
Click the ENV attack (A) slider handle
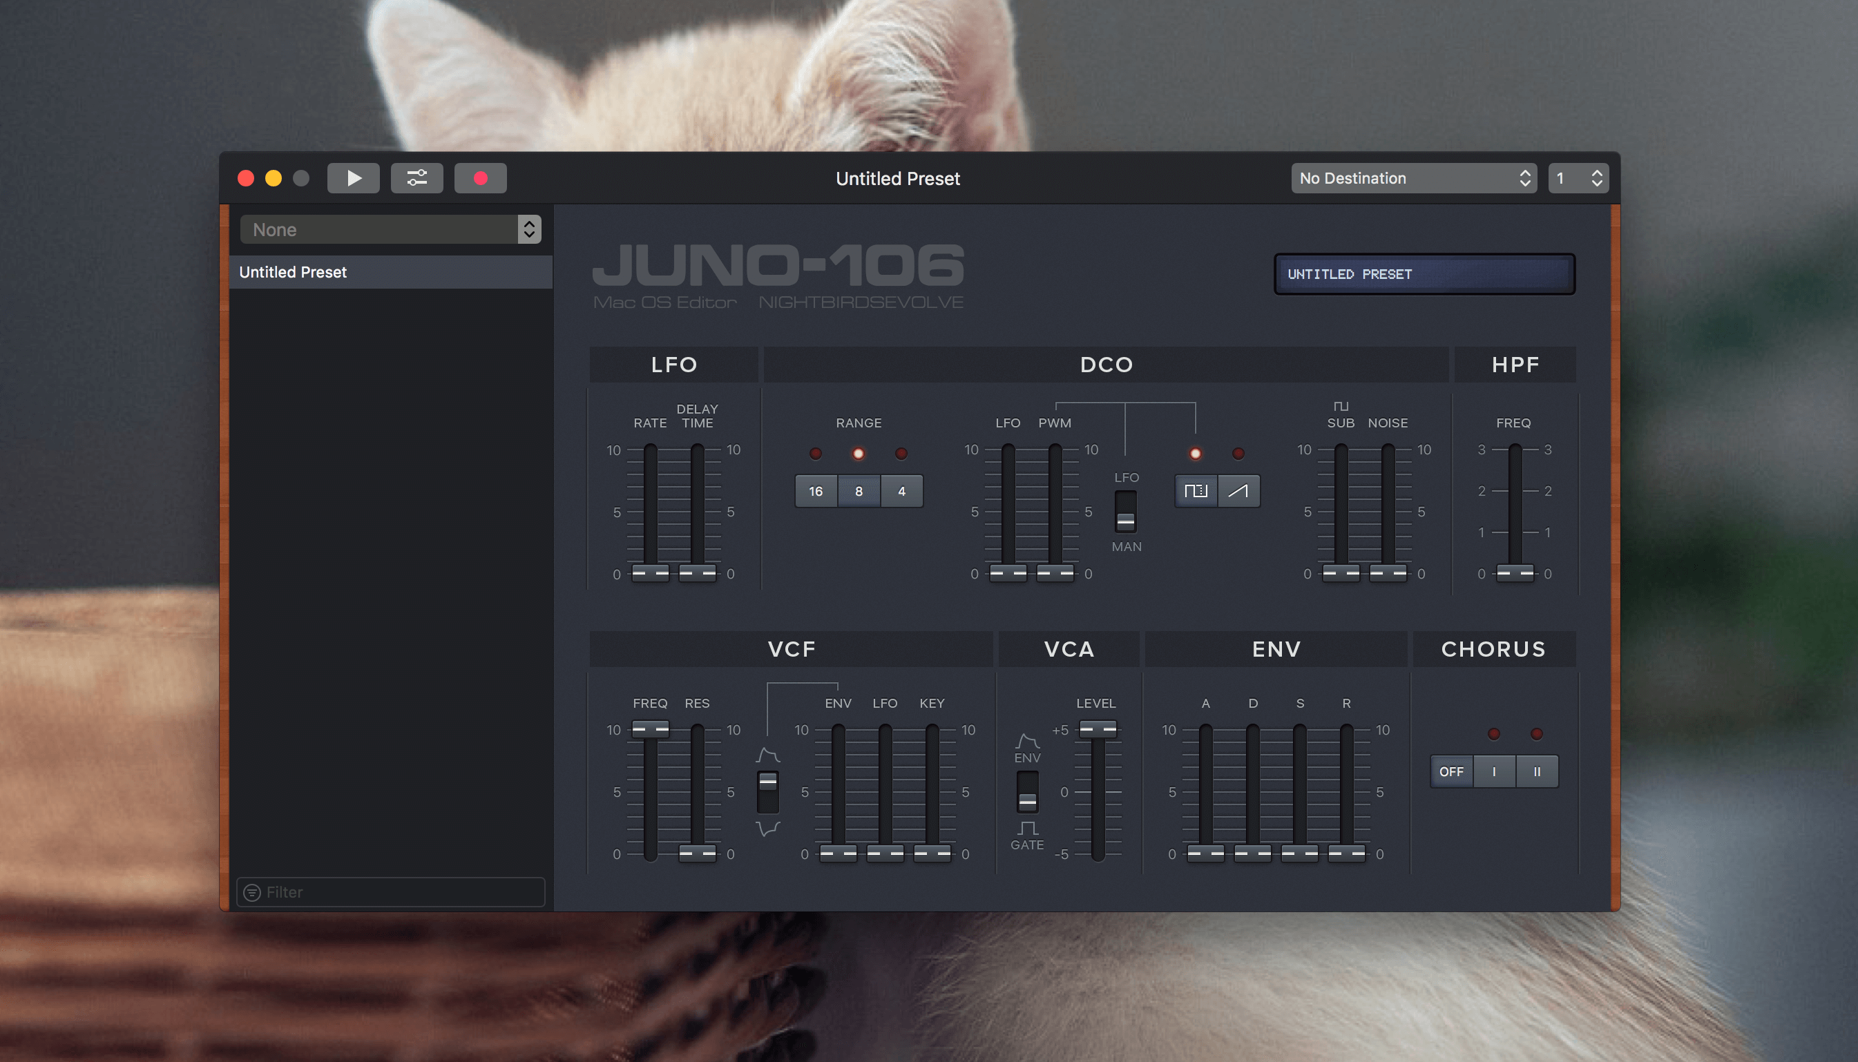pos(1205,853)
